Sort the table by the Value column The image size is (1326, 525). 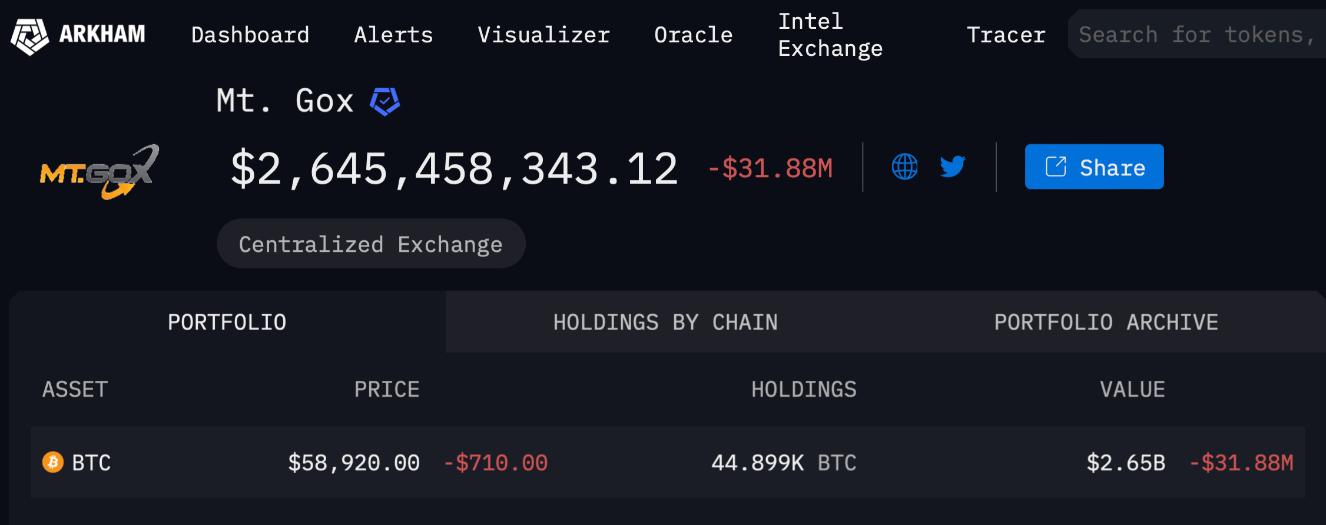1132,390
